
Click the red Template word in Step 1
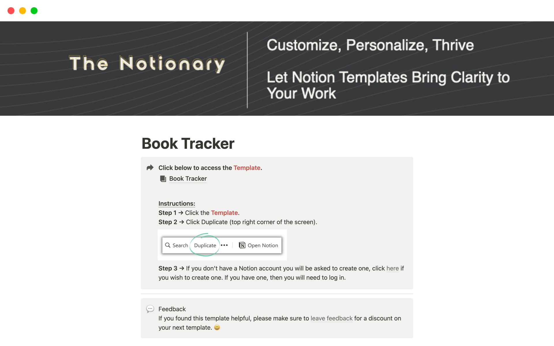224,213
